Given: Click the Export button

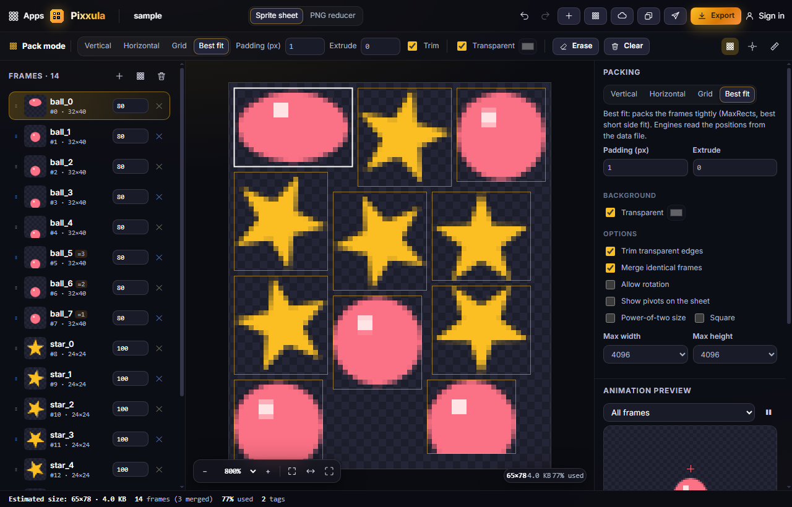Looking at the screenshot, I should [716, 16].
